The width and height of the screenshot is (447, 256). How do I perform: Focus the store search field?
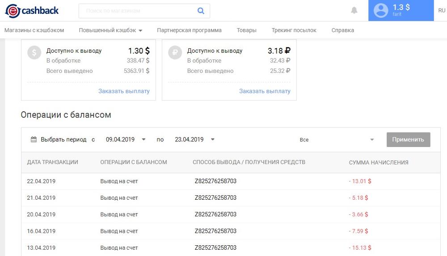[x=144, y=11]
